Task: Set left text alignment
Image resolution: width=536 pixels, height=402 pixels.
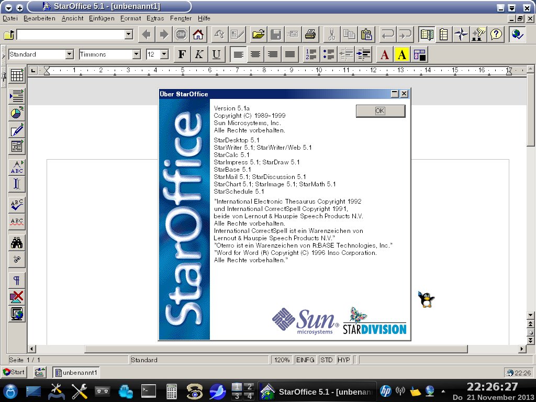Action: point(238,54)
